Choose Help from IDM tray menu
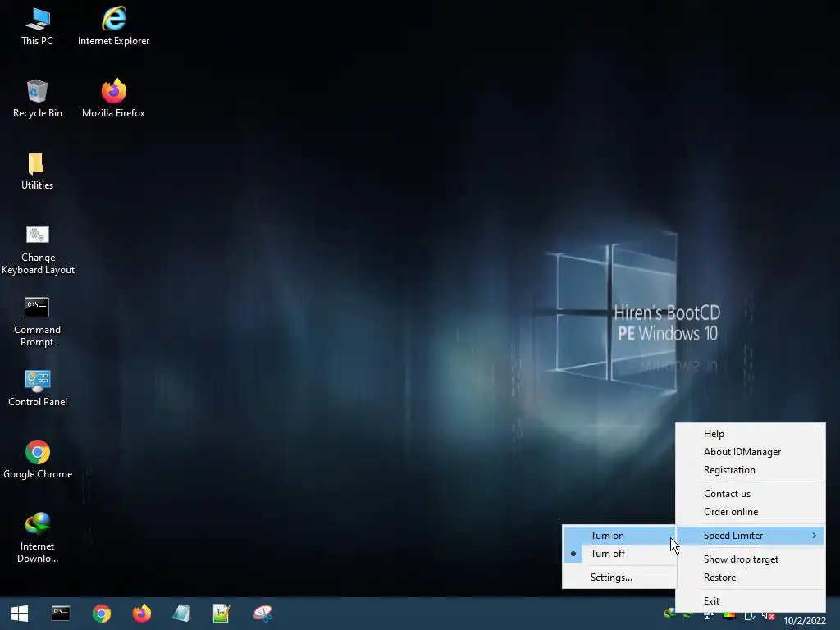Image resolution: width=840 pixels, height=630 pixels. [751, 433]
